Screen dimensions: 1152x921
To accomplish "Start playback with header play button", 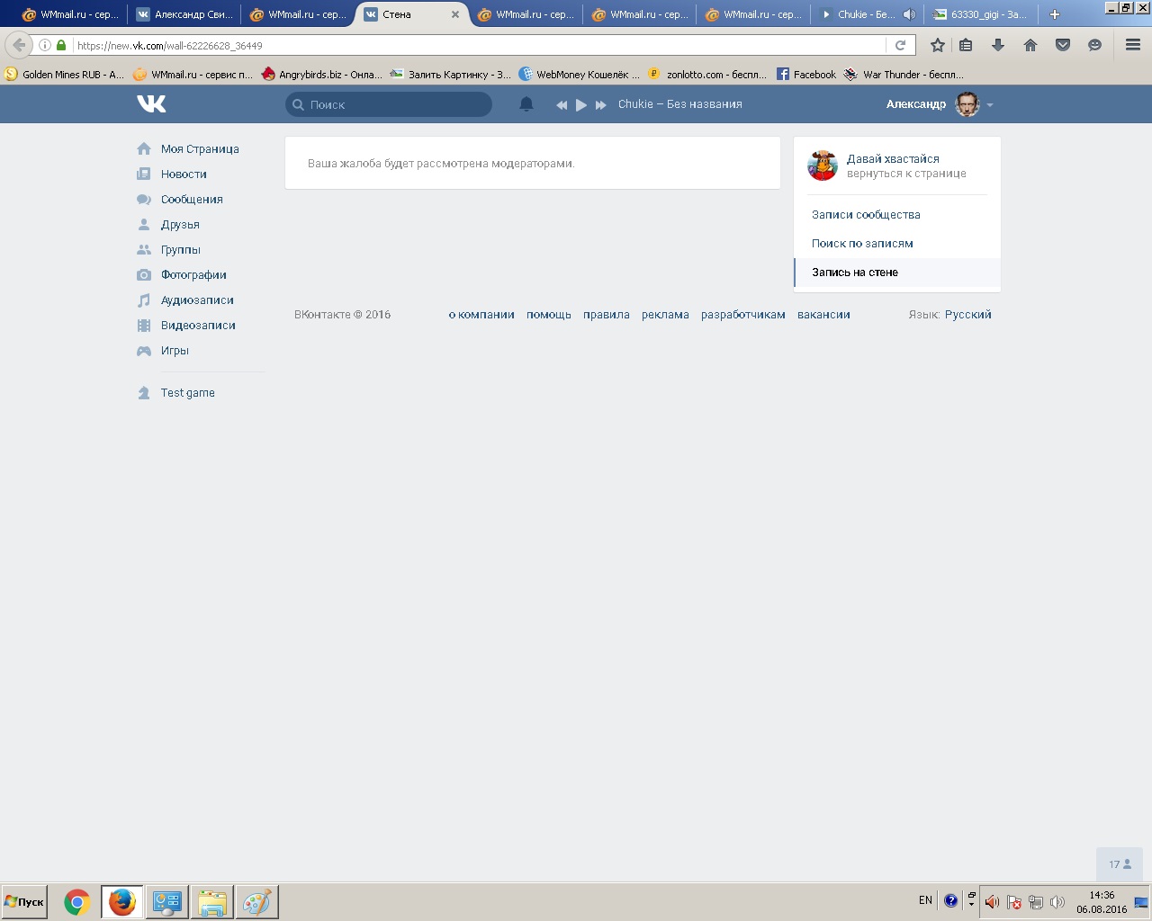I will click(x=581, y=105).
